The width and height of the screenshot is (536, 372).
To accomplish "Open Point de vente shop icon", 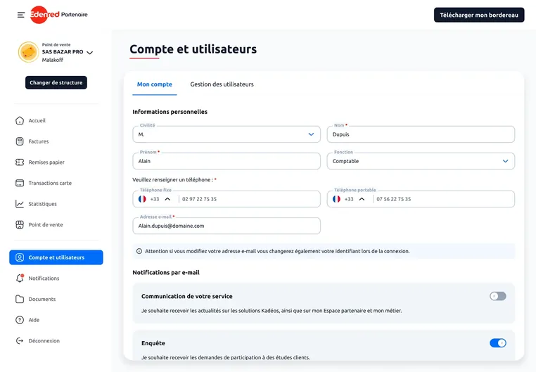I will click(x=20, y=225).
